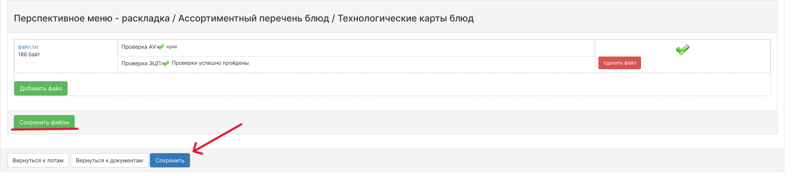Delete the file with Удалить файл button
The width and height of the screenshot is (797, 176).
620,63
